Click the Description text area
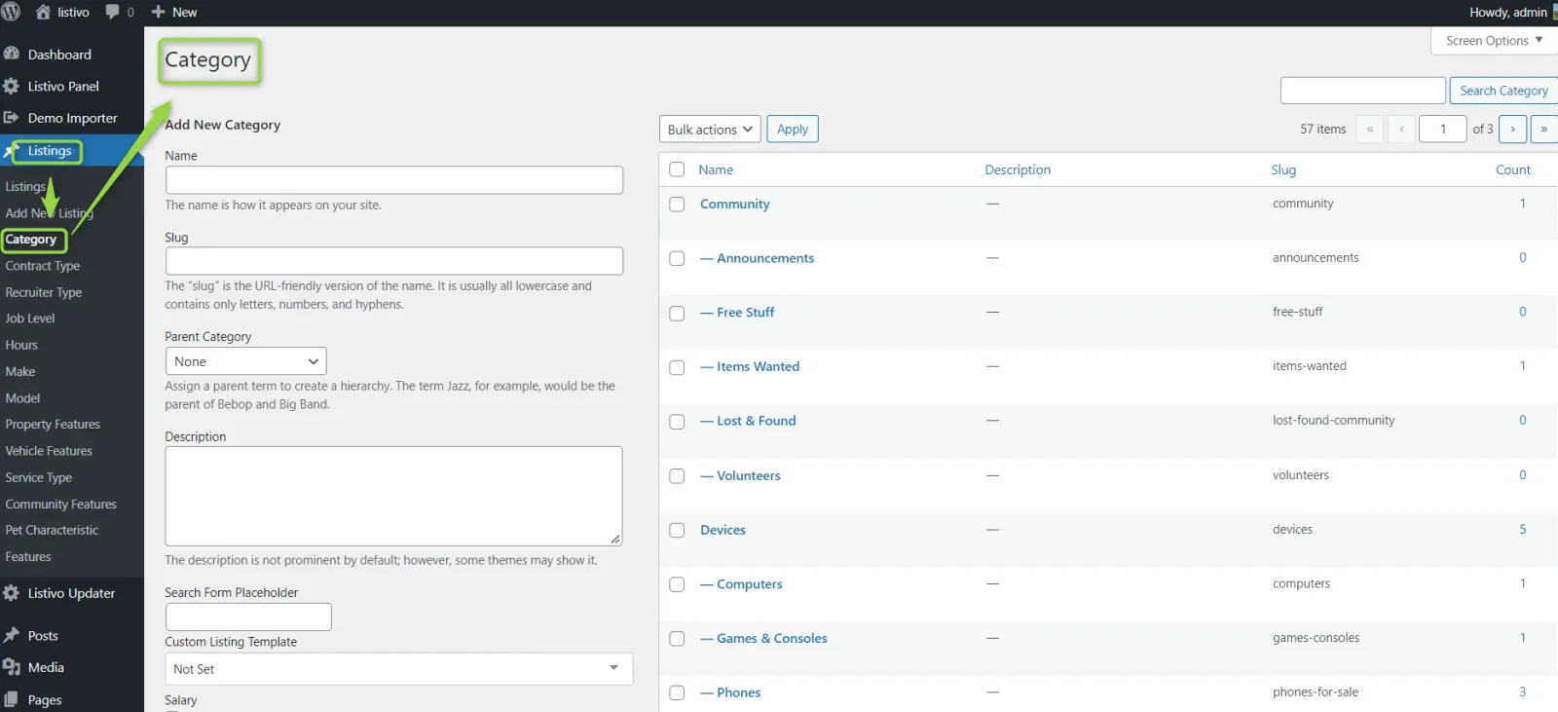 [x=393, y=496]
